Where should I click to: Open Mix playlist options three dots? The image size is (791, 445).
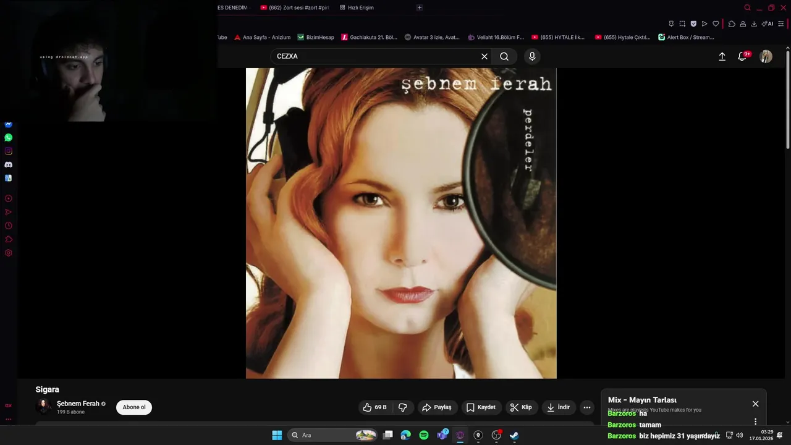(755, 422)
